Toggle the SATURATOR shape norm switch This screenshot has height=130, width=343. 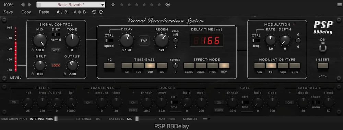(316, 102)
